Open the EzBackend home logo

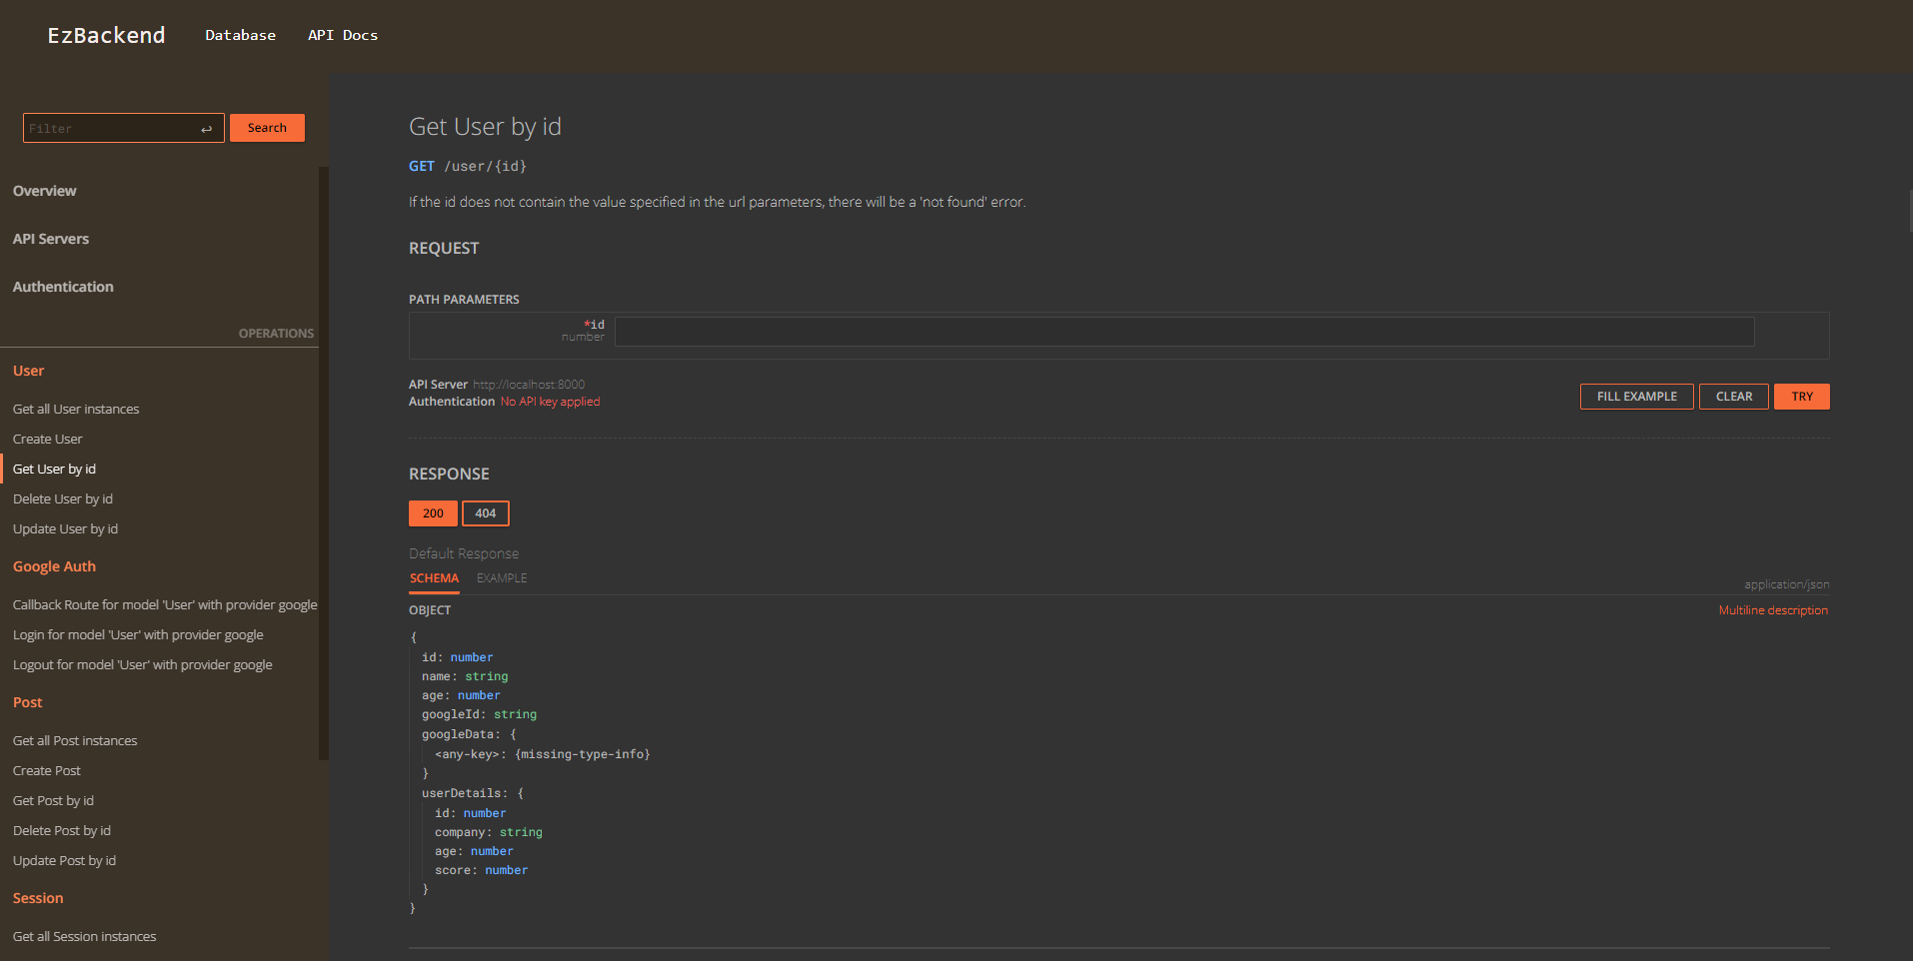(107, 35)
